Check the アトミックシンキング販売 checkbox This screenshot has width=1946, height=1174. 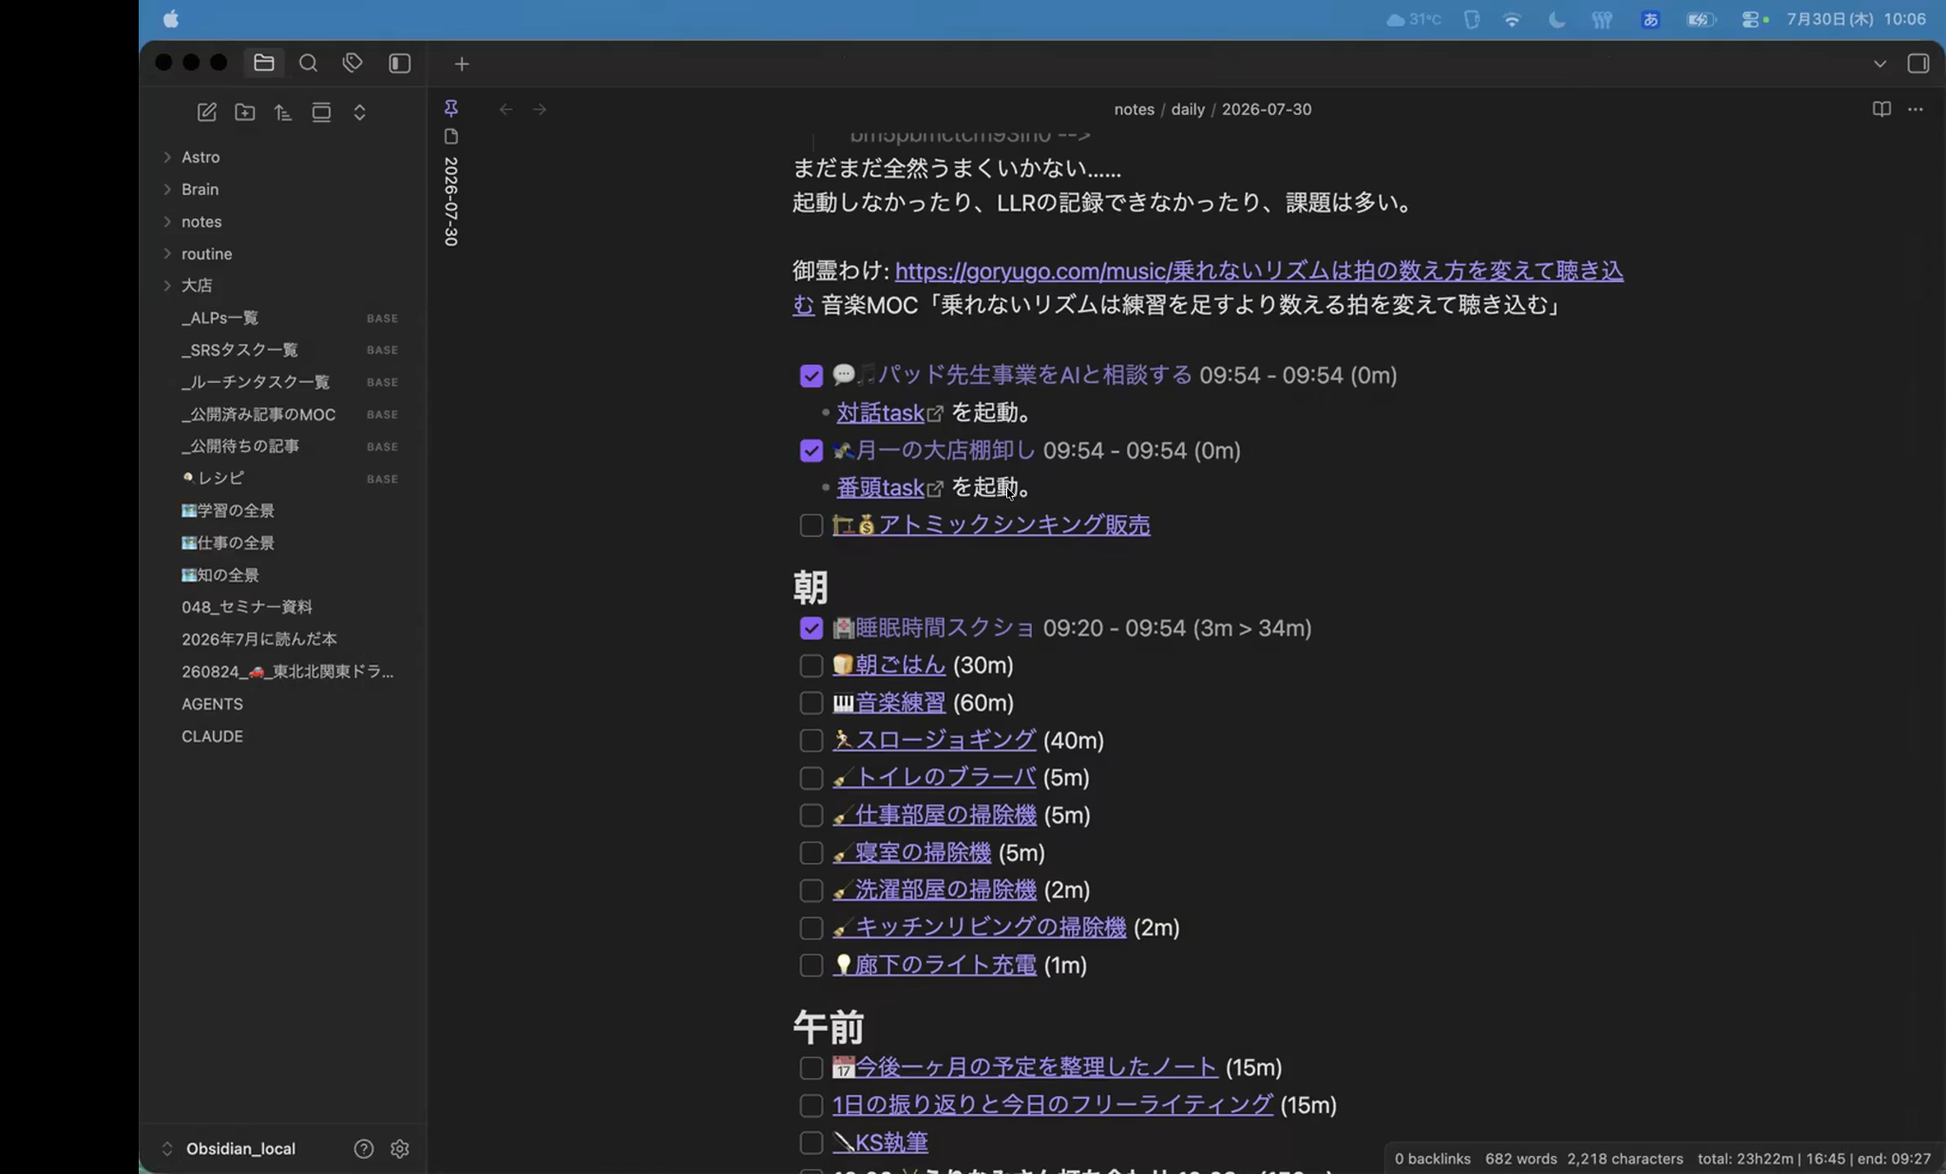point(811,525)
